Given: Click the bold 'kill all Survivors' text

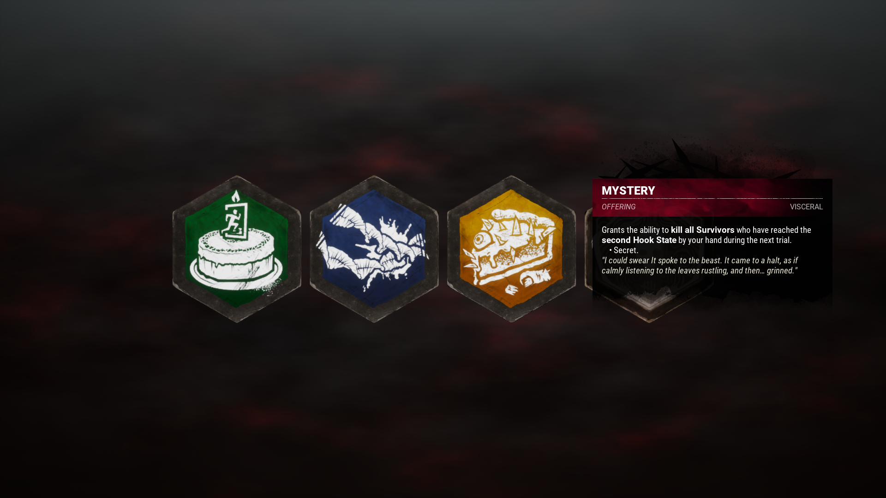Looking at the screenshot, I should tap(702, 230).
